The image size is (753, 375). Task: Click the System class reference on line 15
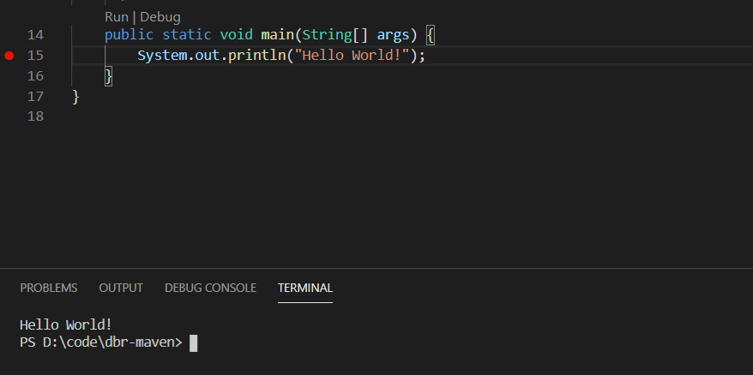click(162, 56)
